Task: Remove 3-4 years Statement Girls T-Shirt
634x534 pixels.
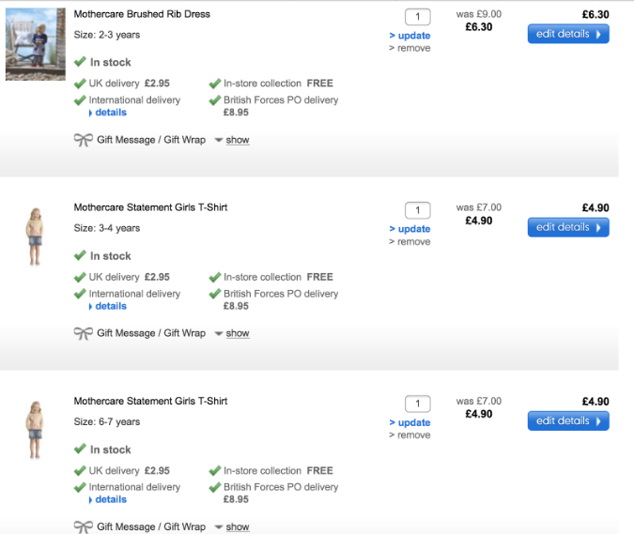Action: [x=413, y=242]
